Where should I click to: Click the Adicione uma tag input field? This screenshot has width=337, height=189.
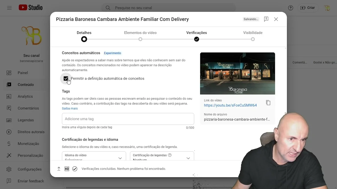(x=128, y=119)
